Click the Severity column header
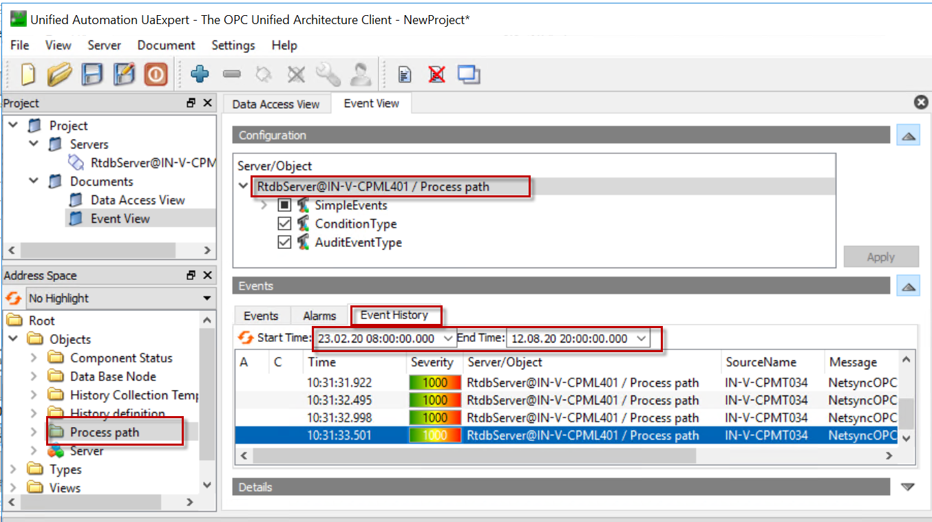Image resolution: width=932 pixels, height=522 pixels. (x=432, y=362)
